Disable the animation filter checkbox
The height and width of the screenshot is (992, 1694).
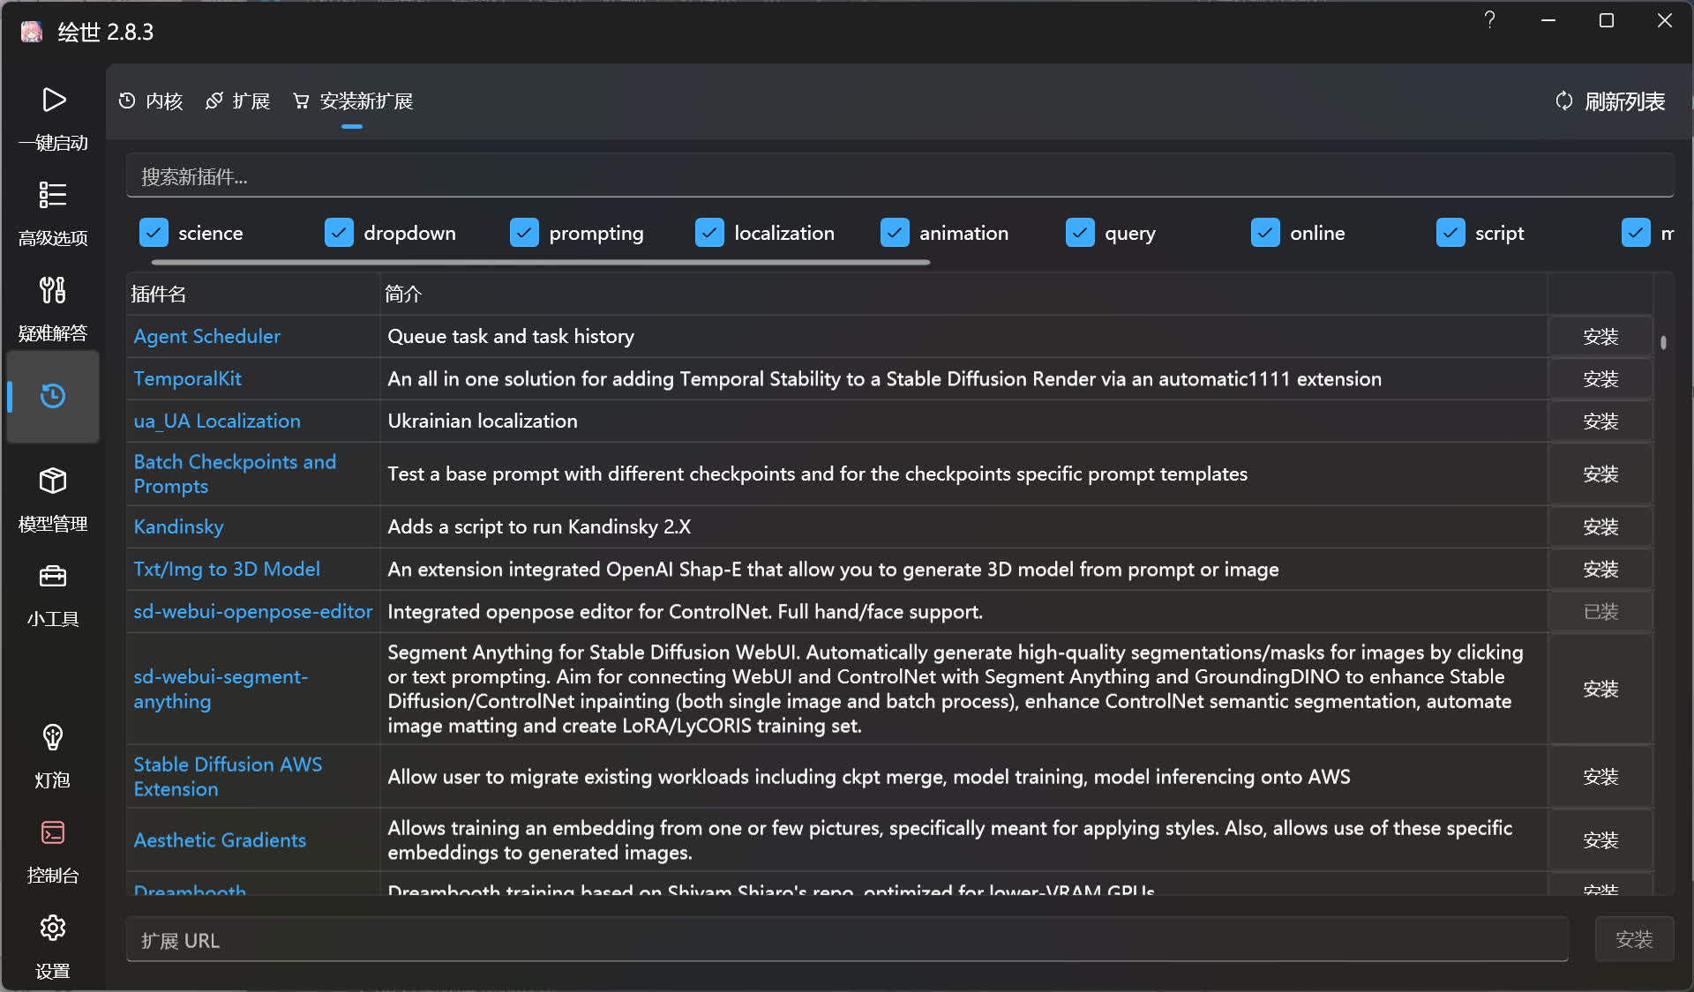pyautogui.click(x=895, y=233)
